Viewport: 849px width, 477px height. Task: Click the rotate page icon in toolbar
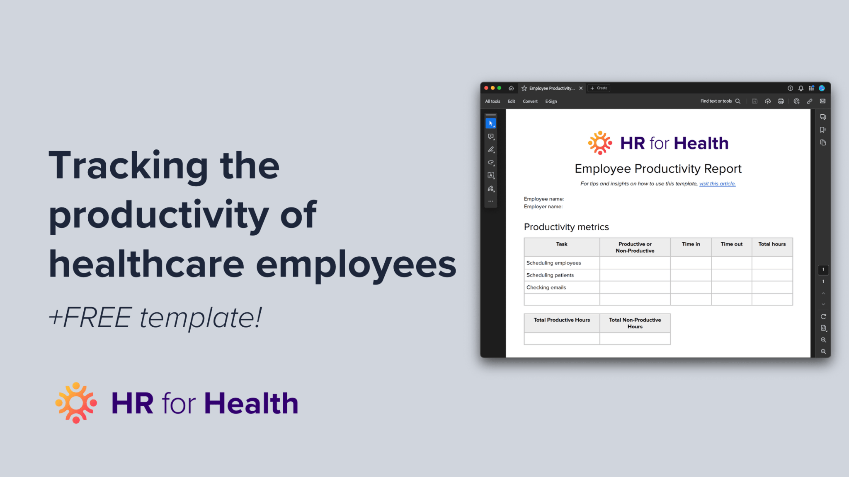(823, 316)
